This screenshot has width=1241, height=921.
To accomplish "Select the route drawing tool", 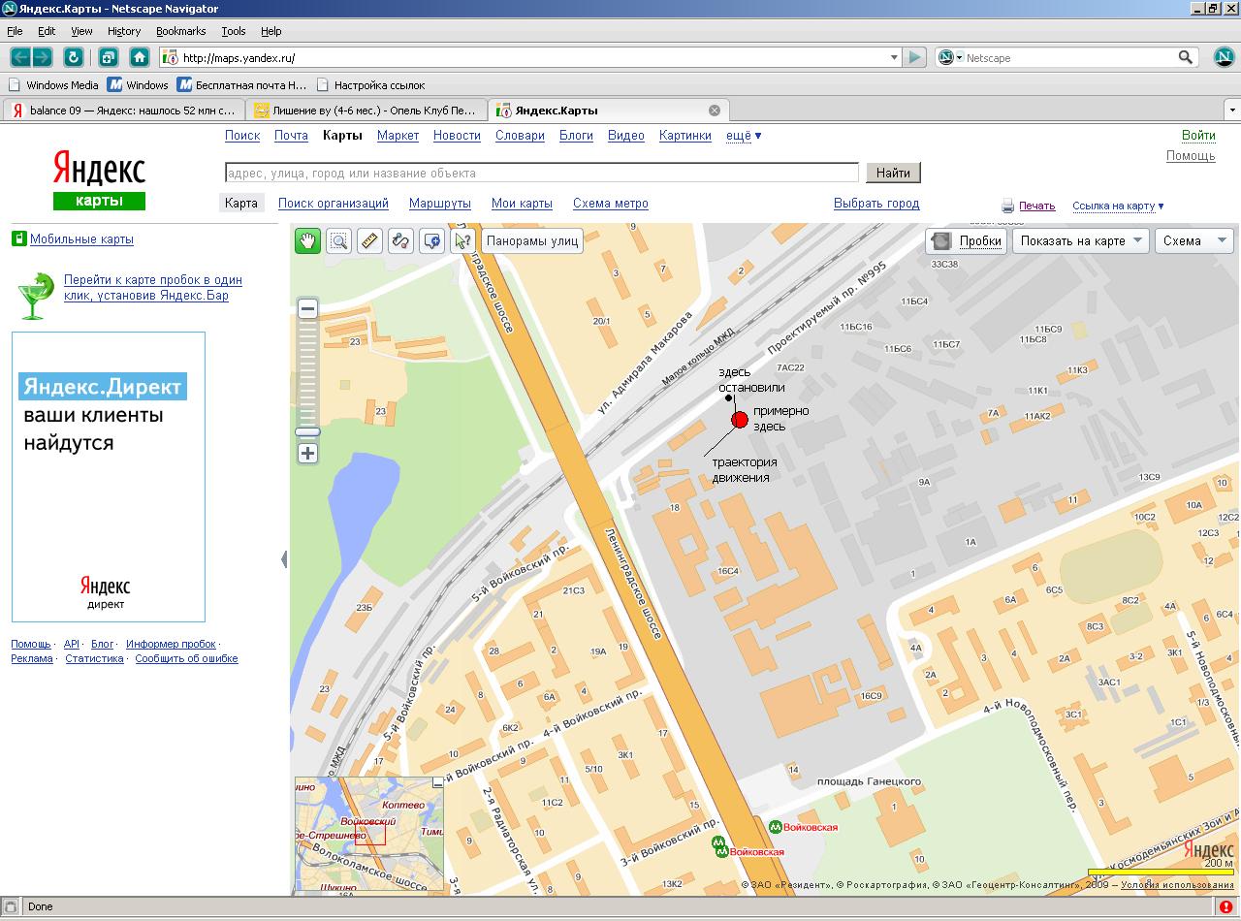I will pyautogui.click(x=400, y=240).
